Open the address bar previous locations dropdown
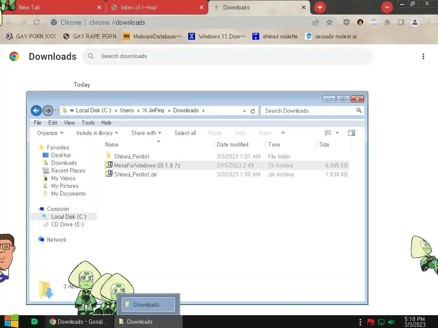Viewport: 438px width, 328px height. (x=244, y=111)
